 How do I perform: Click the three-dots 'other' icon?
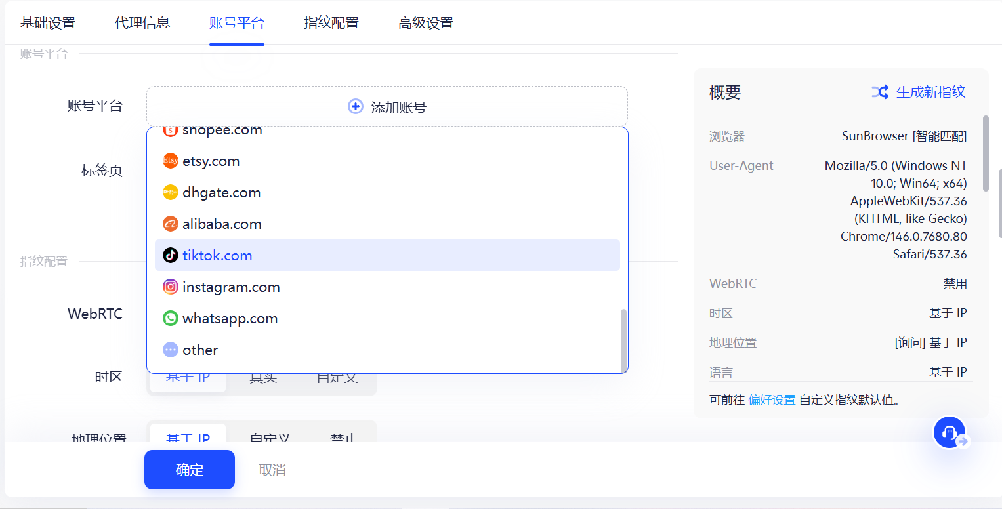171,350
